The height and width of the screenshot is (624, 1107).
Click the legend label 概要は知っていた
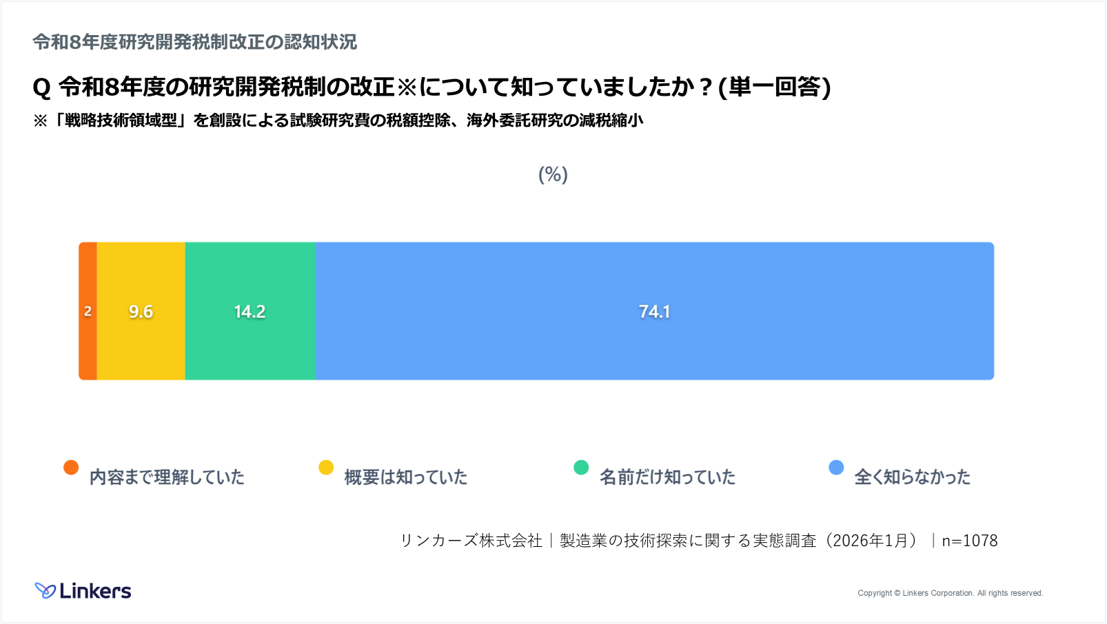406,477
